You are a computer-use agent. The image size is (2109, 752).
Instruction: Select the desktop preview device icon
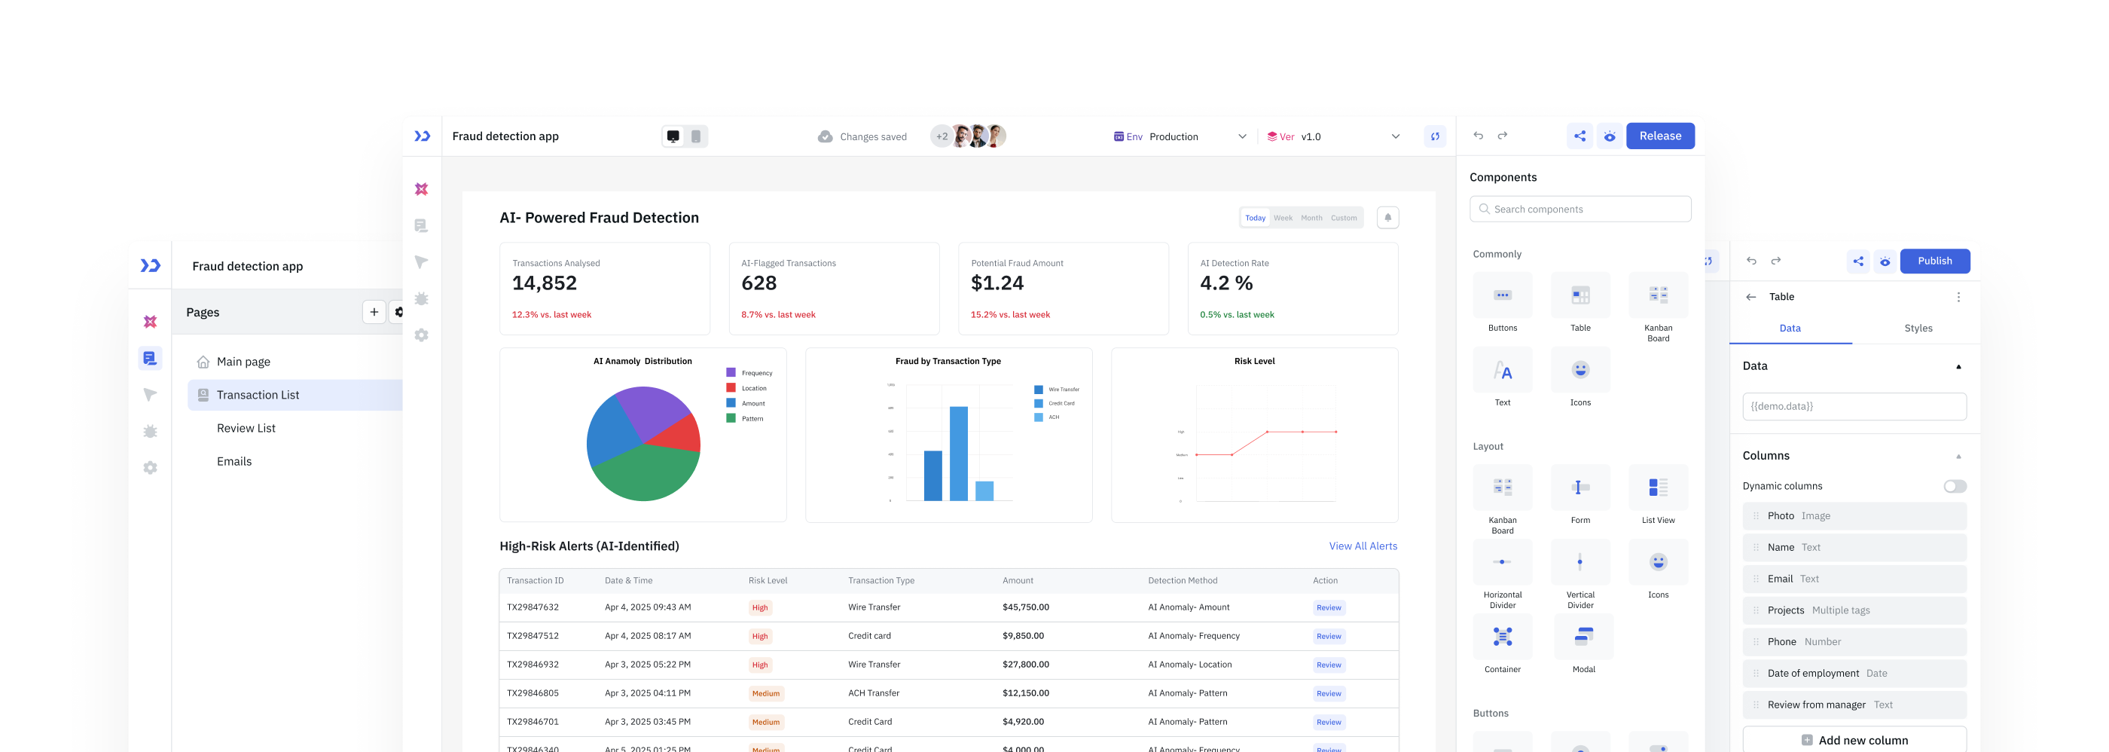672,137
